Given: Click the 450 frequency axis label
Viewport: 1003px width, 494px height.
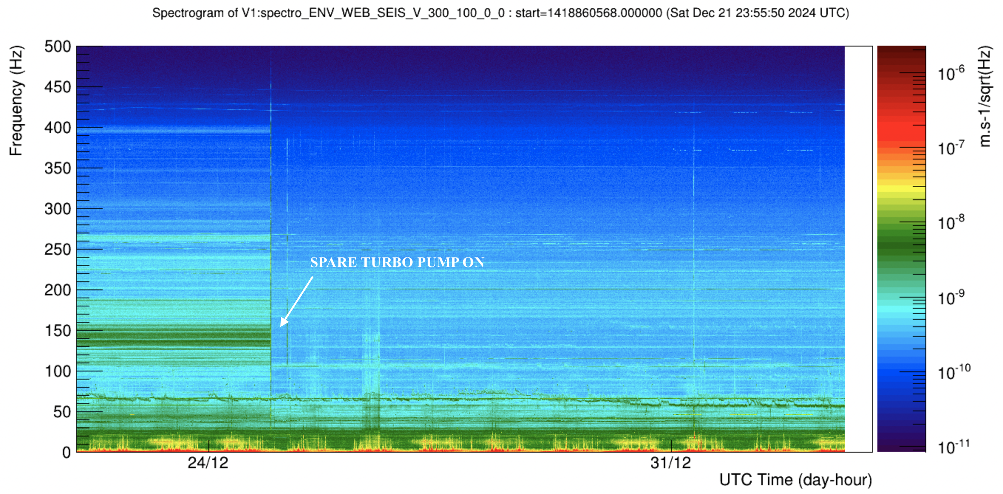Looking at the screenshot, I should pos(58,87).
